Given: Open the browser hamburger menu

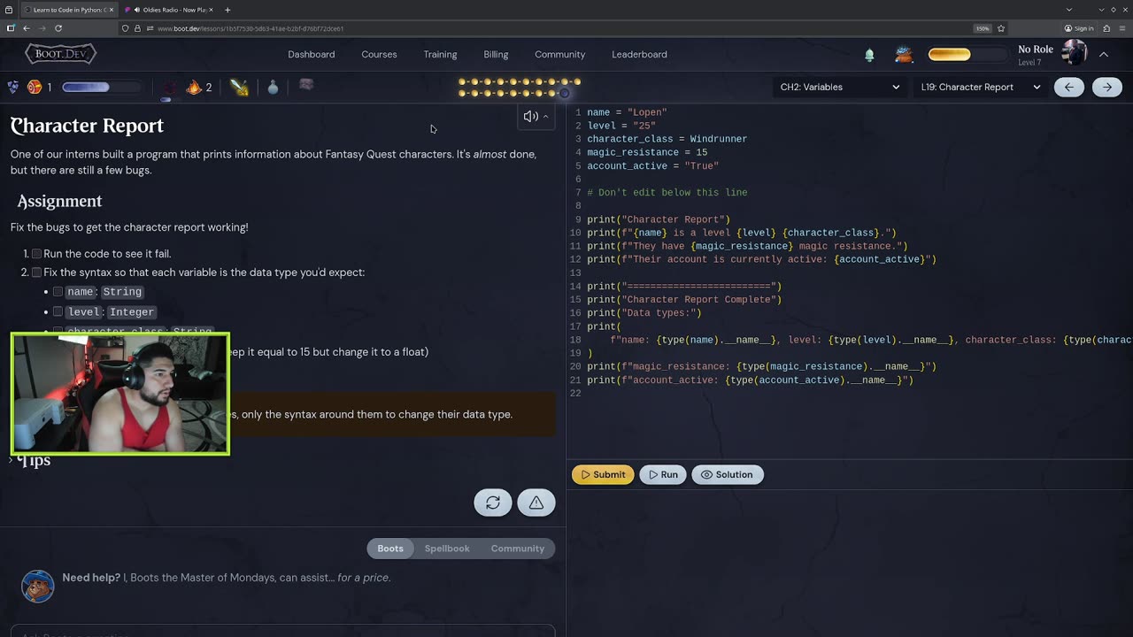Looking at the screenshot, I should pyautogui.click(x=1122, y=28).
